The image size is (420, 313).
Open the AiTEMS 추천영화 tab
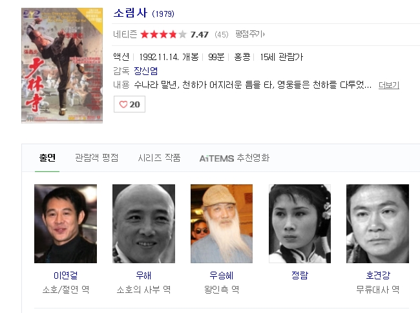tap(235, 158)
